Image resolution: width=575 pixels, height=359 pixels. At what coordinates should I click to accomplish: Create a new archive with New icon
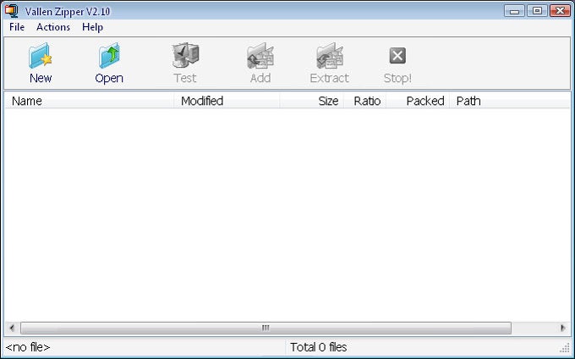41,56
